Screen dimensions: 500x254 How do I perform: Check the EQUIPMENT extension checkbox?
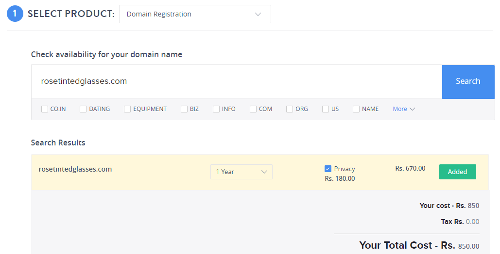(x=127, y=109)
